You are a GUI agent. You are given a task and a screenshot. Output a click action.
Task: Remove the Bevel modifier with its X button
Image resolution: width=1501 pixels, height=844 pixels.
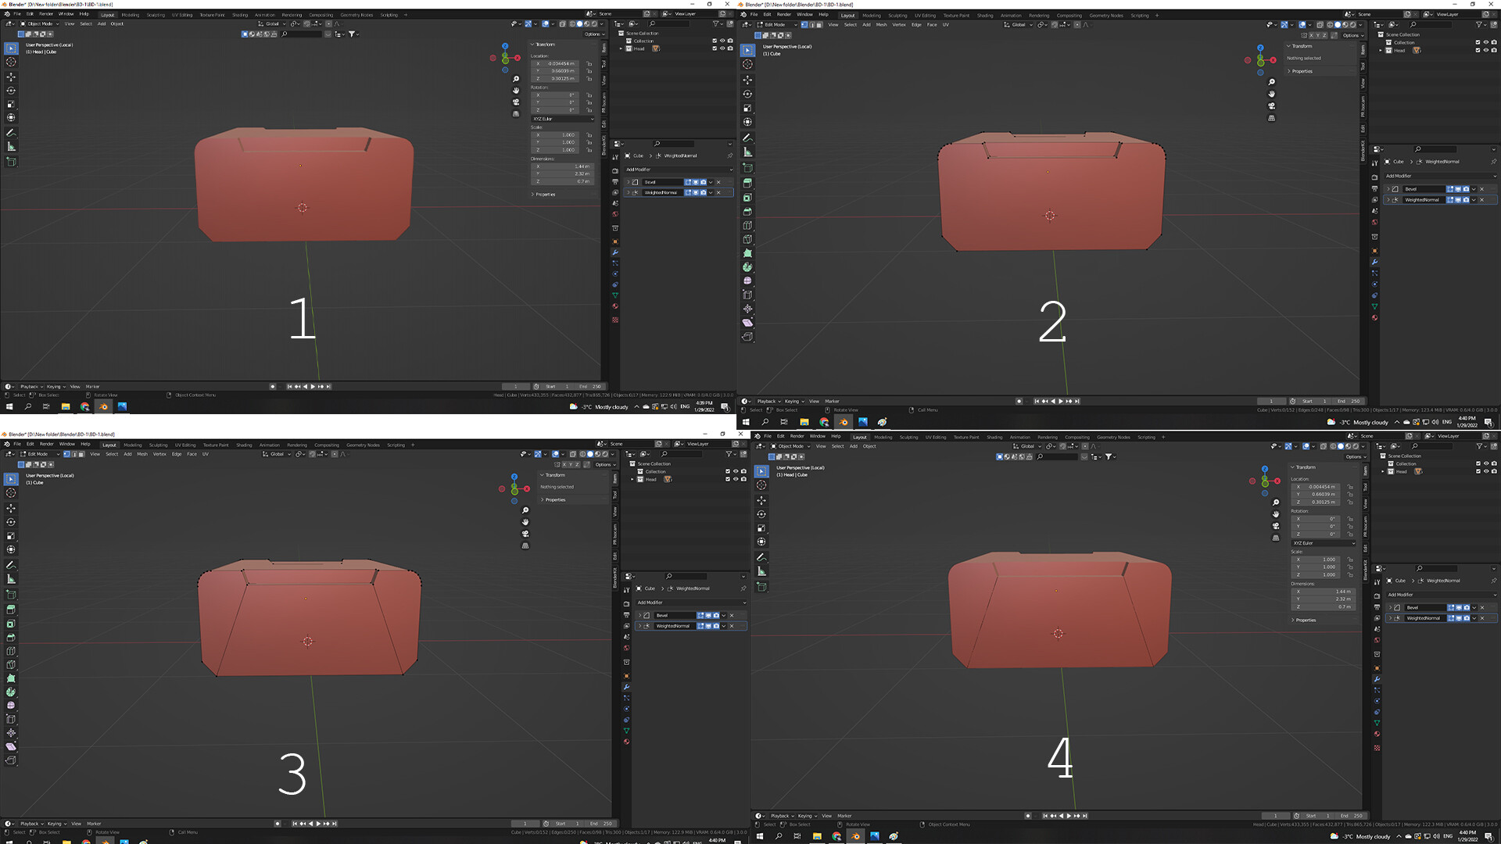pyautogui.click(x=718, y=181)
